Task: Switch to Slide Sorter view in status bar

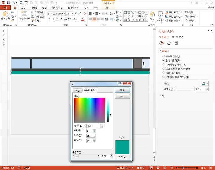Action: [x=158, y=168]
